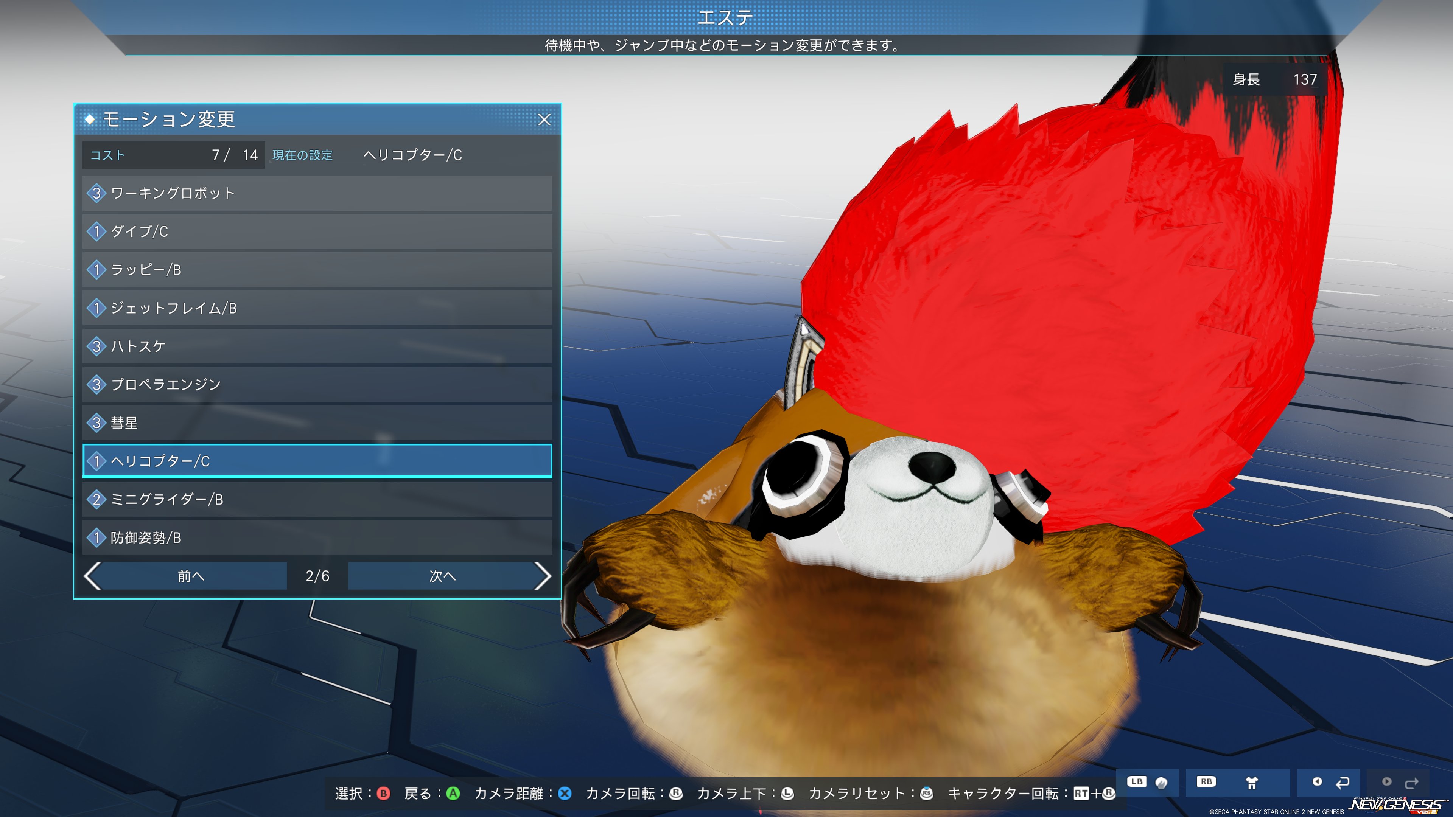
Task: Click the 現在の設定 label
Action: pos(302,155)
